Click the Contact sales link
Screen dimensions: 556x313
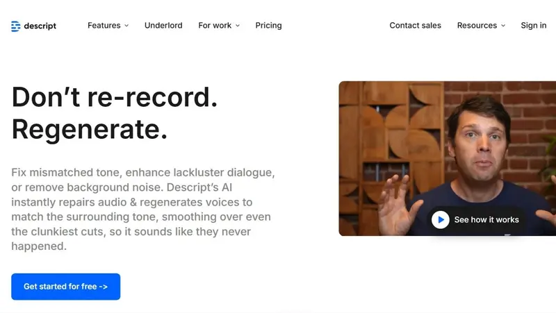415,26
